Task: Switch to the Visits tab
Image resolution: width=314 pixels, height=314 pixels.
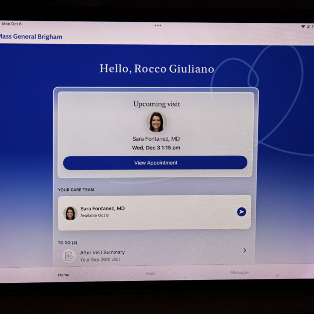Action: [x=150, y=274]
